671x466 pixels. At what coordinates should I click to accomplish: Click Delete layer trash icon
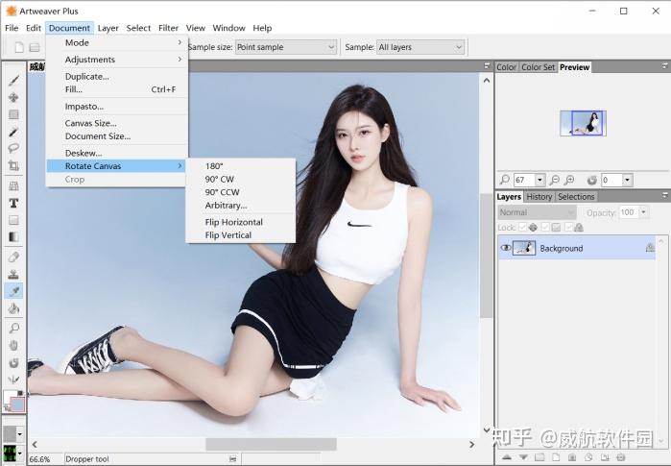621,457
